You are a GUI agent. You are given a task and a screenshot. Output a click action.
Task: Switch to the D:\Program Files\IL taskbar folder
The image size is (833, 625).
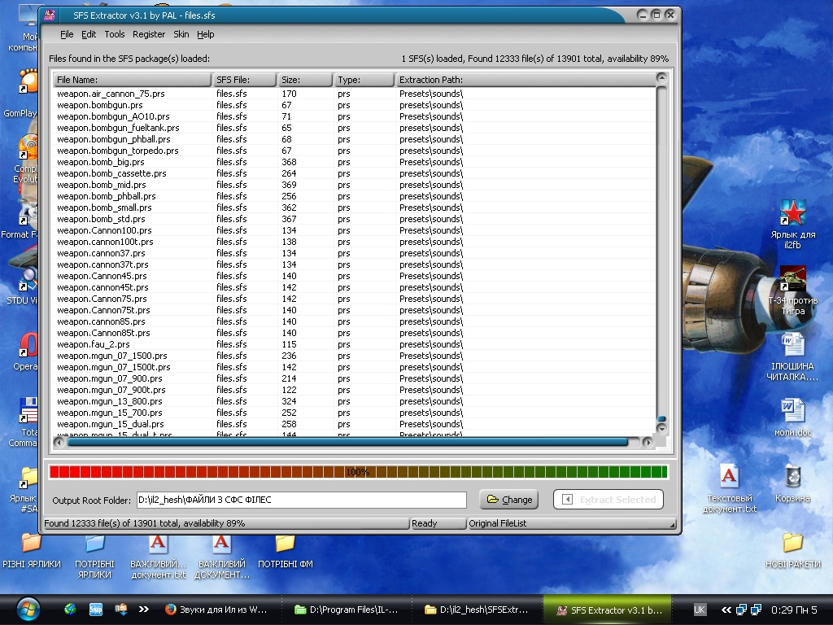pyautogui.click(x=347, y=610)
